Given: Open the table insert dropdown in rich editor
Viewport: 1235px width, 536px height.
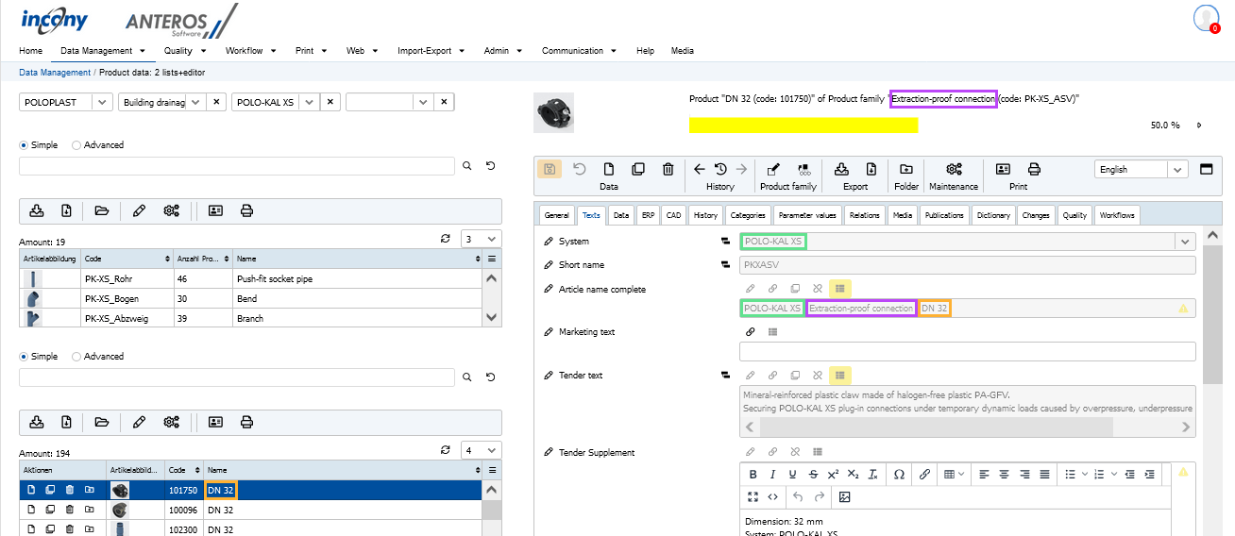Looking at the screenshot, I should click(955, 474).
